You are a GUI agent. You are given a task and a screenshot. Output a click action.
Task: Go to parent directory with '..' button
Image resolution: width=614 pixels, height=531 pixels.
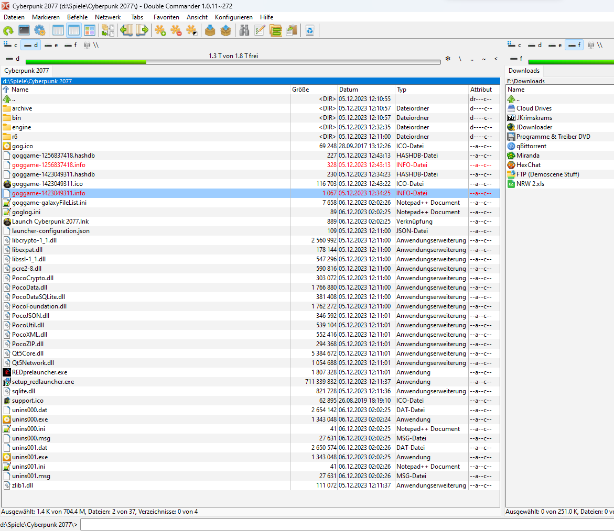472,59
